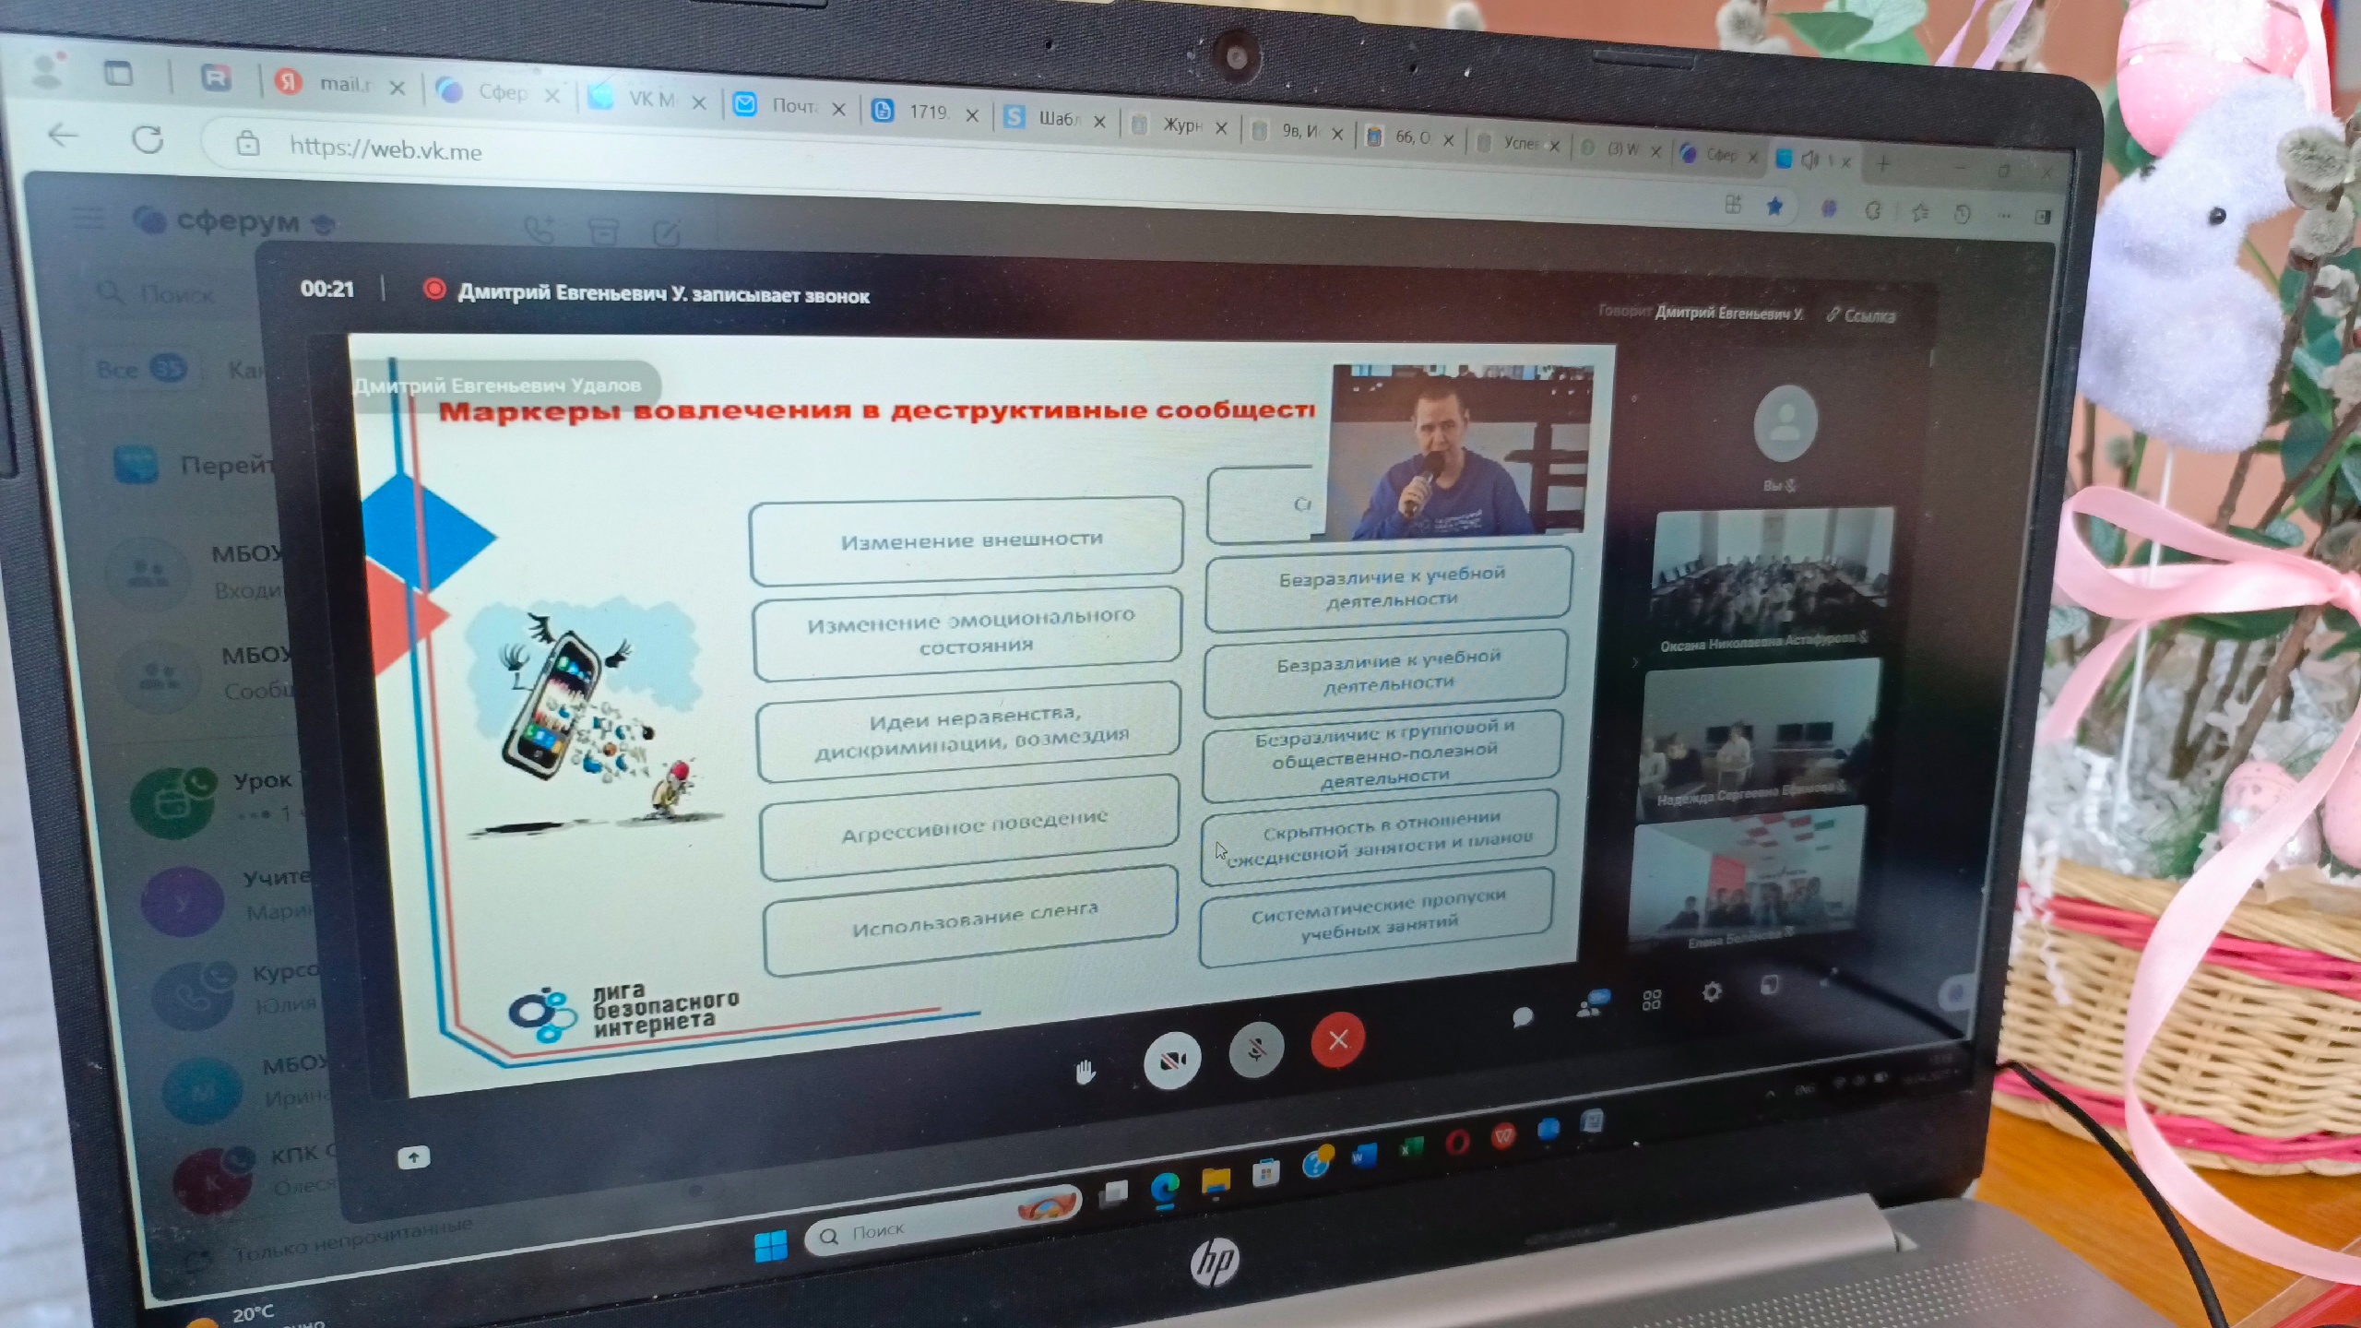Go back with browser back arrow
The image size is (2361, 1328).
coord(62,136)
